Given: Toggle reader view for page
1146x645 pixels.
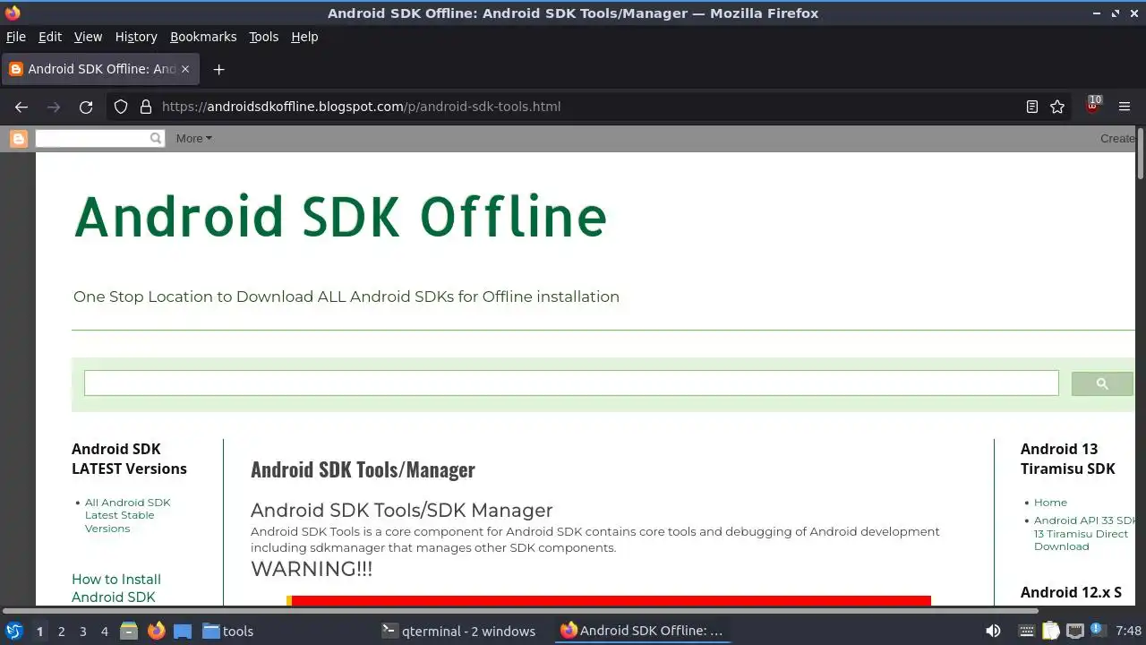Looking at the screenshot, I should [1032, 107].
